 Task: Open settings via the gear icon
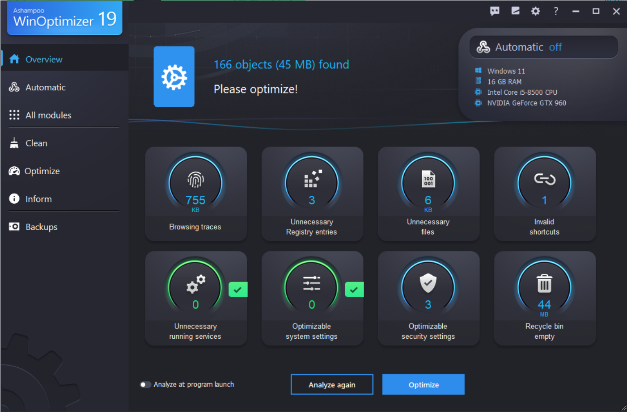(x=535, y=11)
